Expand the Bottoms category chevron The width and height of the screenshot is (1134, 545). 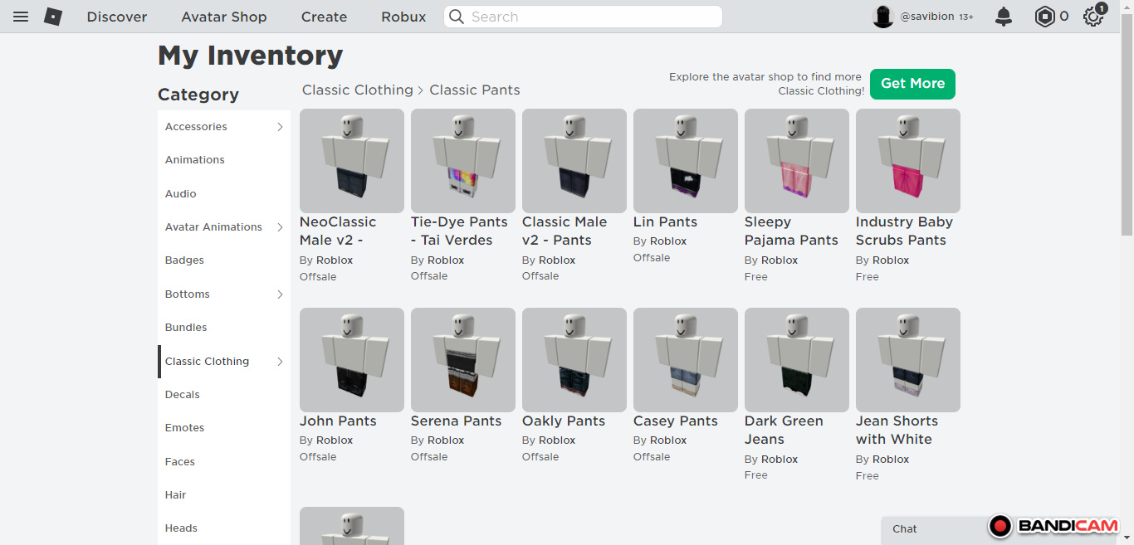[x=280, y=294]
